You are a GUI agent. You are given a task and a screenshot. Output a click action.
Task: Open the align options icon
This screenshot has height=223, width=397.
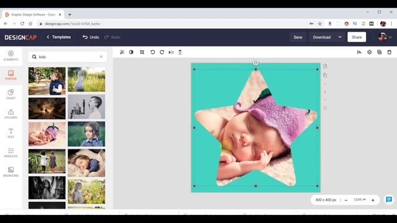coord(359,52)
